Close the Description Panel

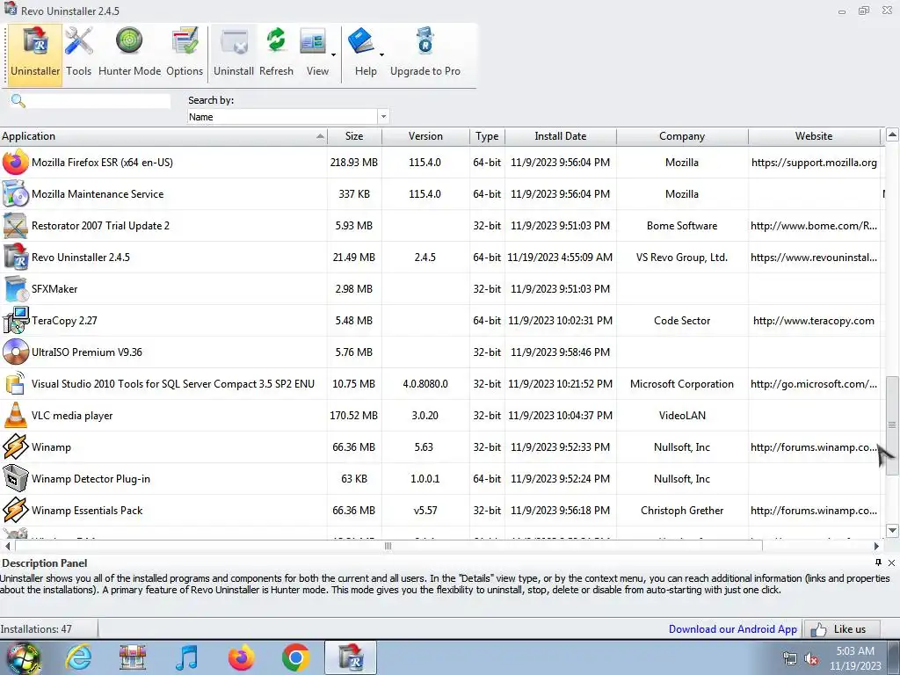pos(891,562)
